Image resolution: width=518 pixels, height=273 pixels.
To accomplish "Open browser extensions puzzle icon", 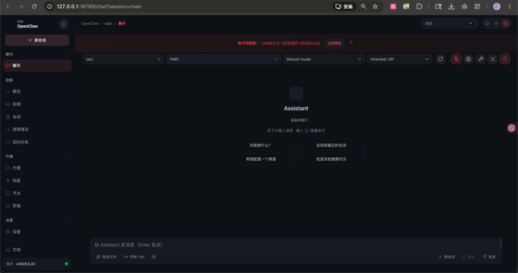I will (x=419, y=6).
